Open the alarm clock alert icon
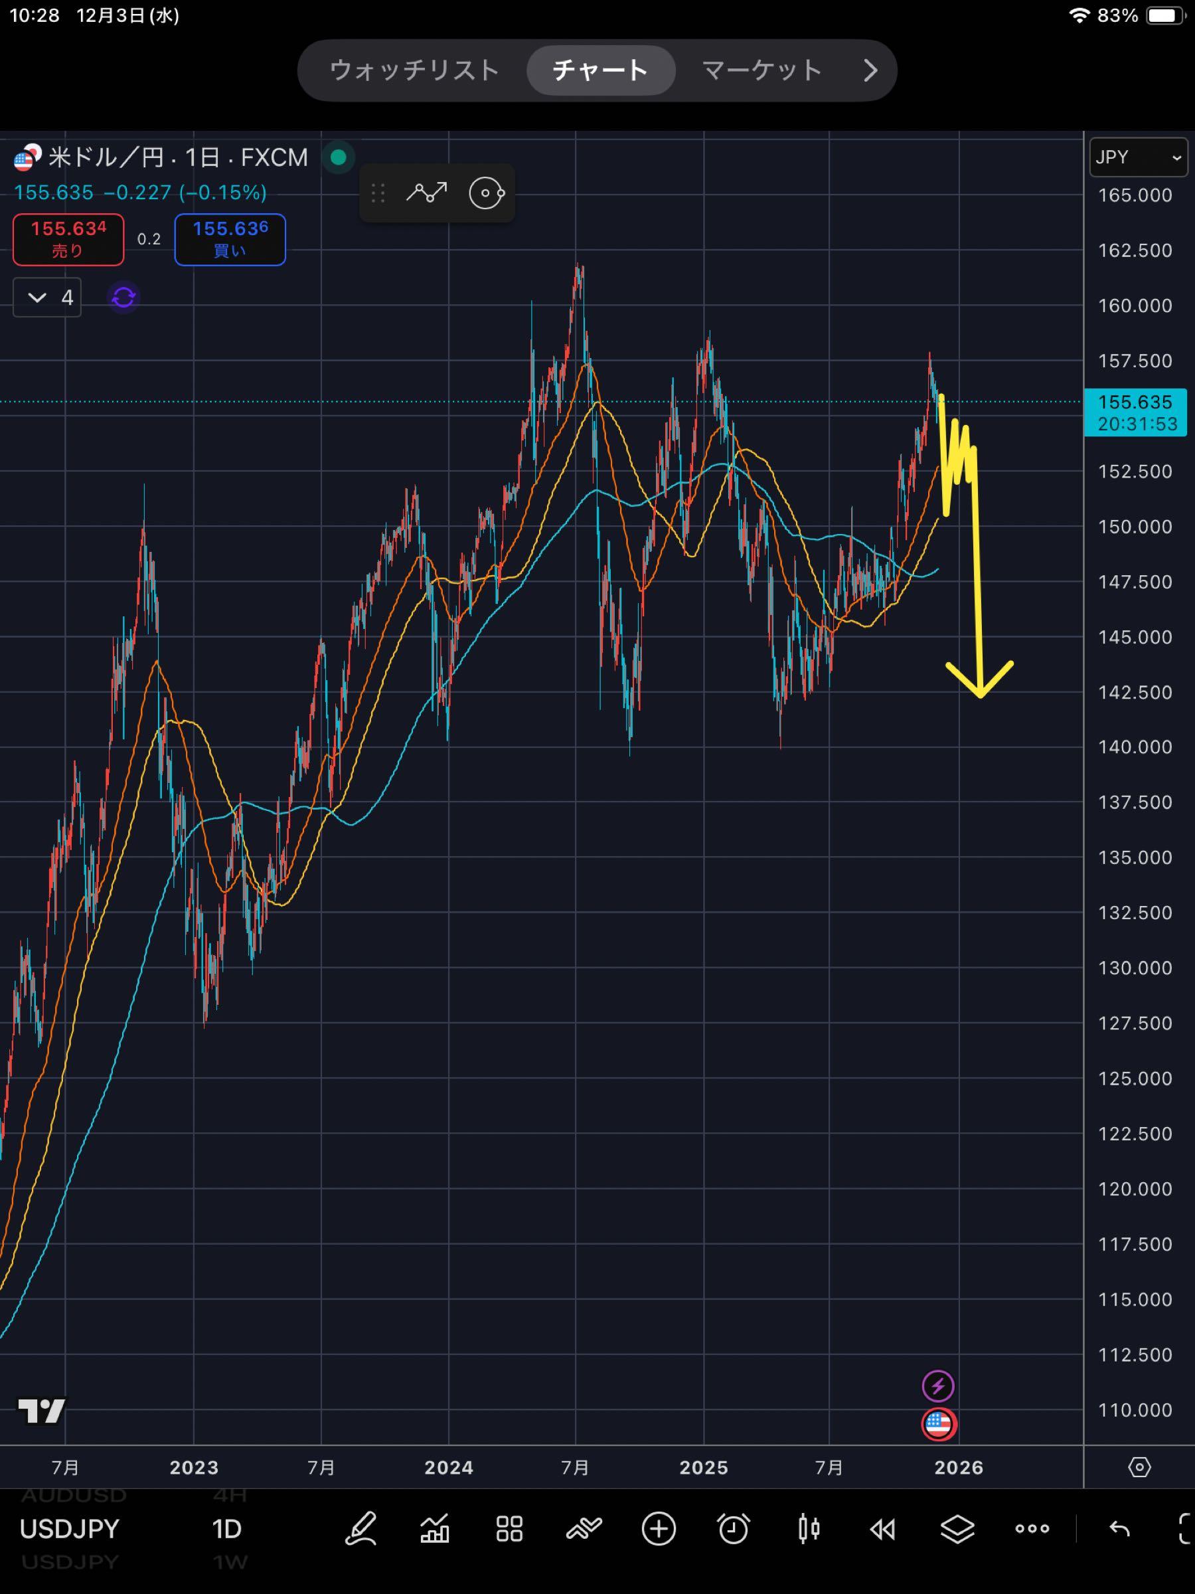This screenshot has width=1195, height=1594. (734, 1528)
